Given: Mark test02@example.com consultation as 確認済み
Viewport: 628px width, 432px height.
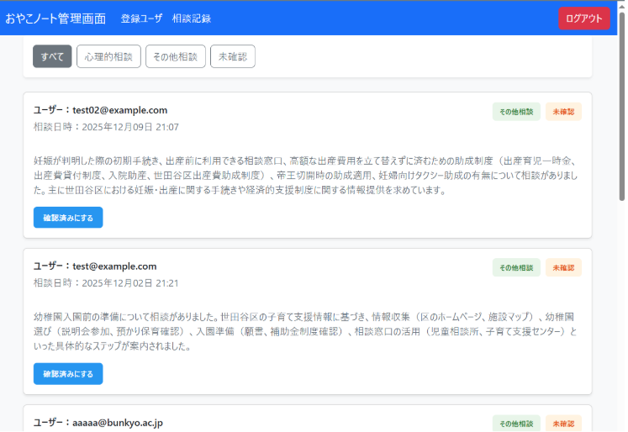Looking at the screenshot, I should coord(68,218).
